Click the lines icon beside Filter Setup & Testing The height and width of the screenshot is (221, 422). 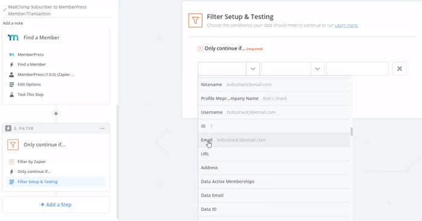click(x=11, y=182)
